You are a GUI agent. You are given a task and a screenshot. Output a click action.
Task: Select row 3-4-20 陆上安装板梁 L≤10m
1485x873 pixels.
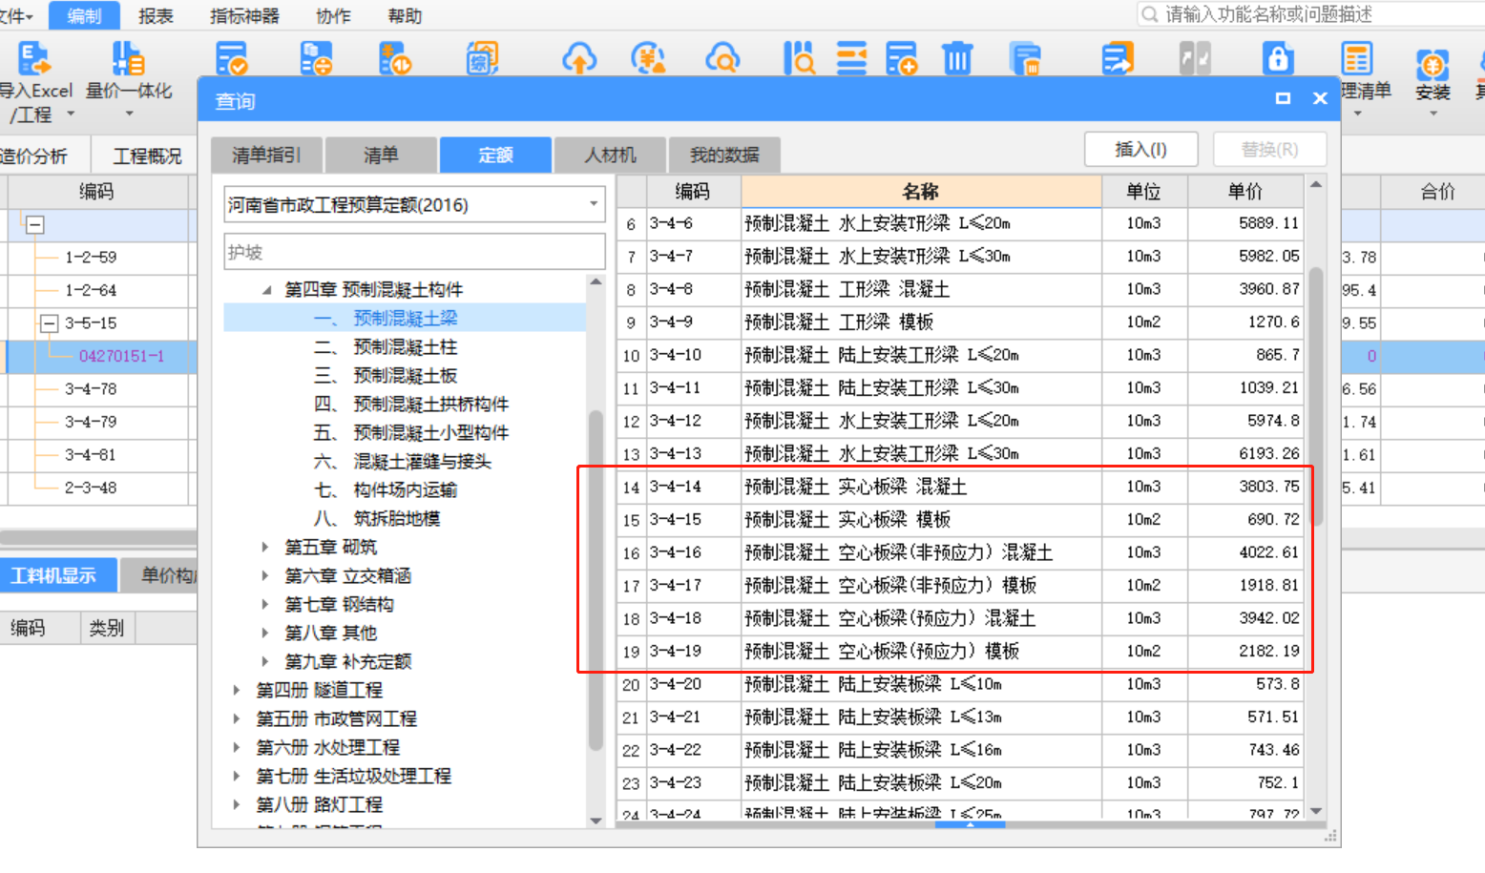(960, 684)
